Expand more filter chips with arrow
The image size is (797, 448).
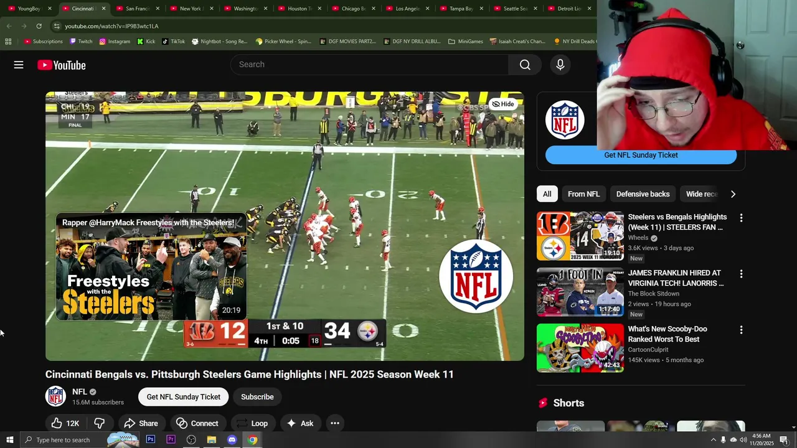pos(733,194)
